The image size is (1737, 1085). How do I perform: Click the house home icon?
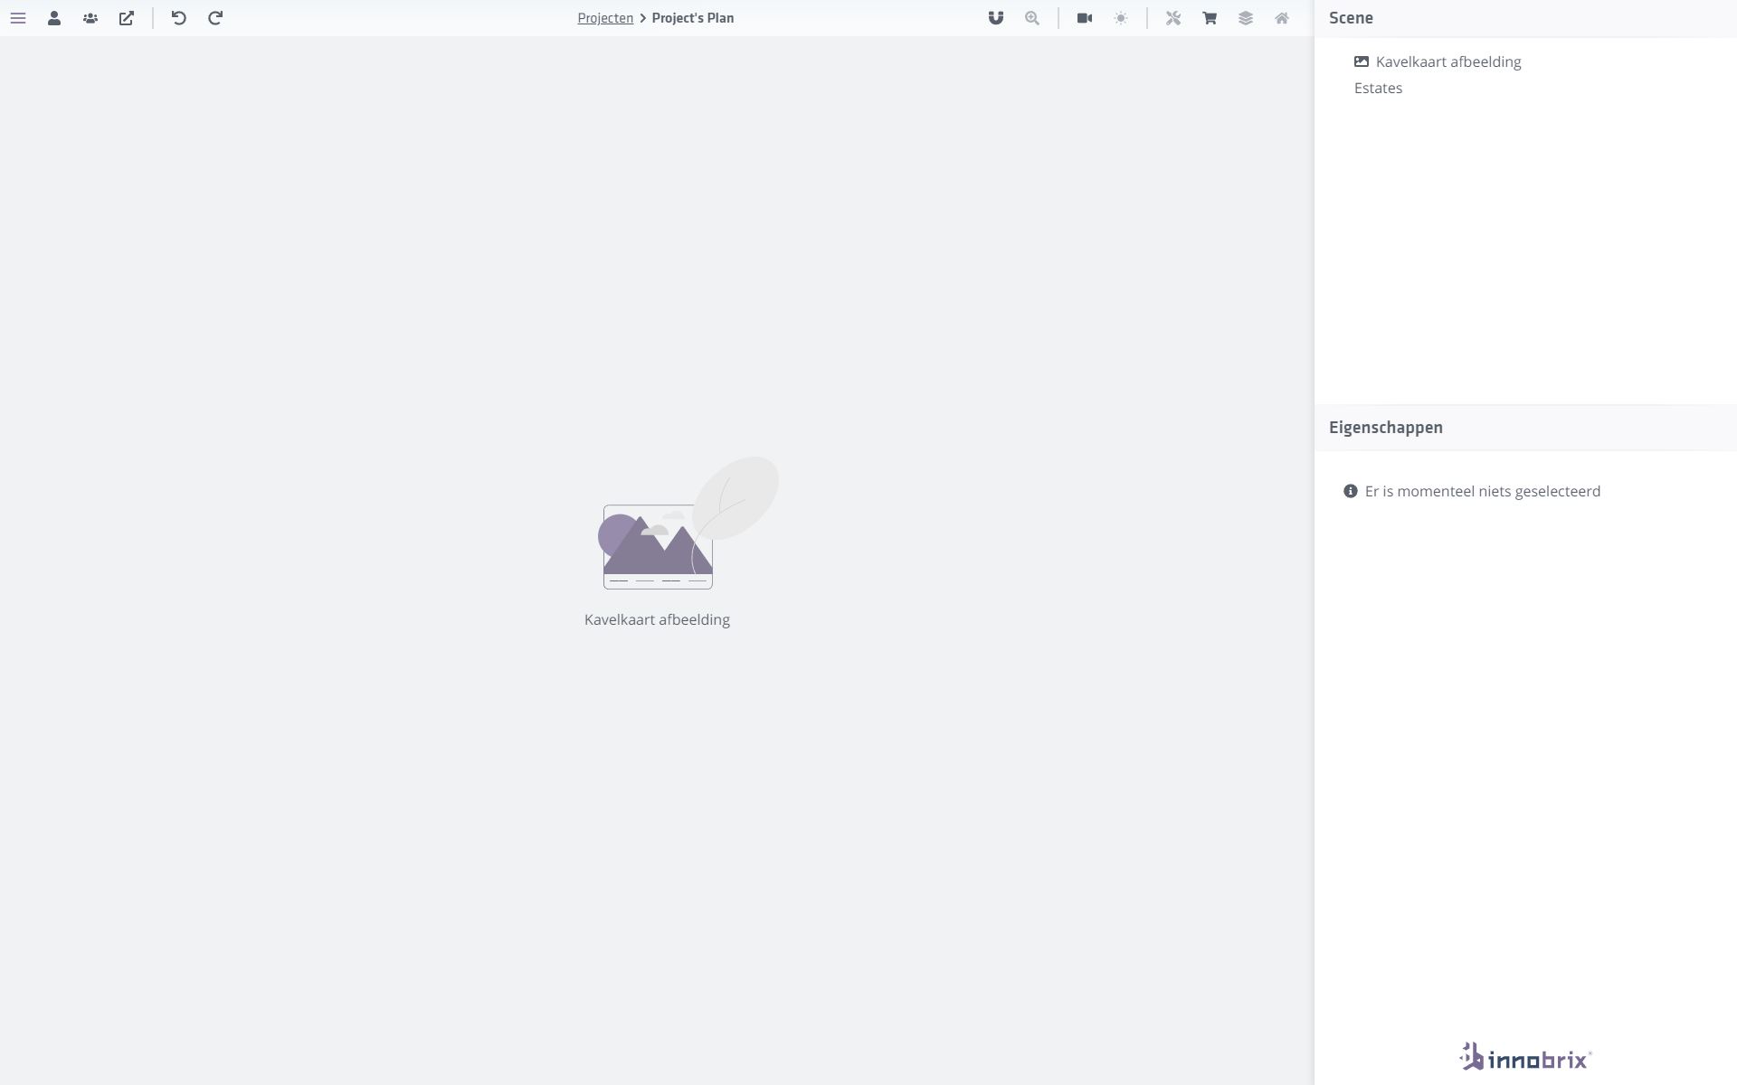(x=1282, y=18)
